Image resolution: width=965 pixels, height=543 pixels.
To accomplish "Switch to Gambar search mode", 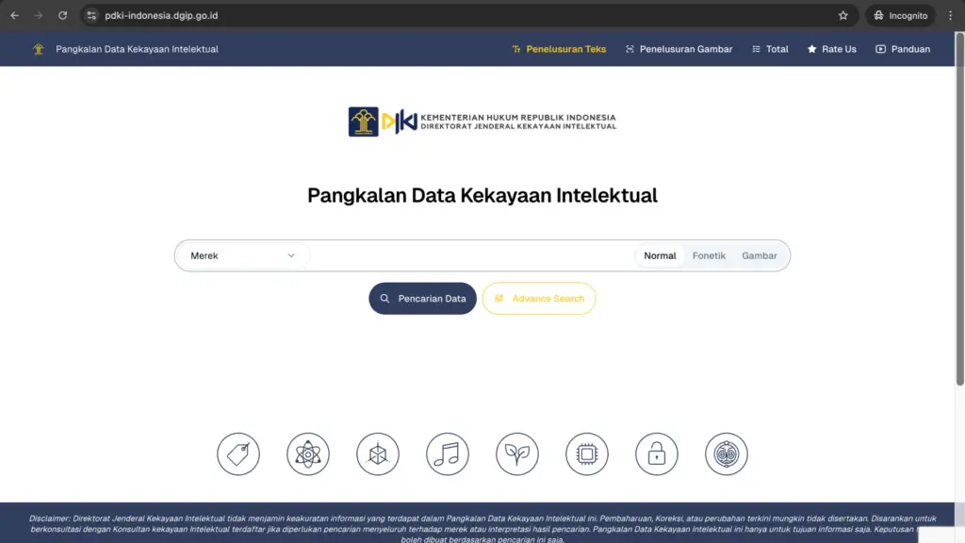I will [x=759, y=255].
